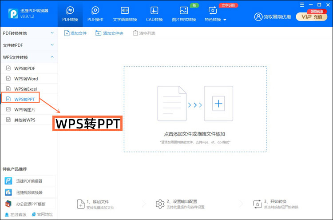Select 其他转WPS item
This screenshot has width=333, height=220.
coord(29,120)
